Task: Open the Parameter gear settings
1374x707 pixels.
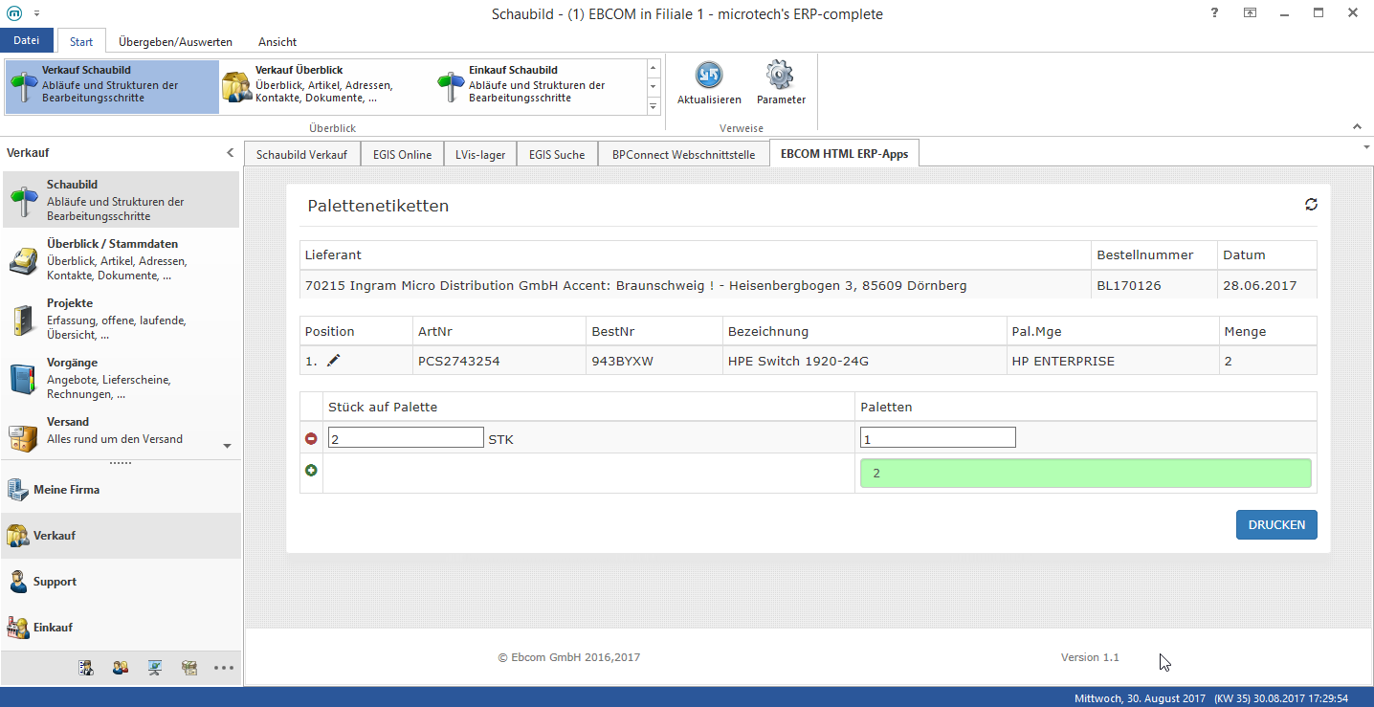Action: tap(781, 82)
